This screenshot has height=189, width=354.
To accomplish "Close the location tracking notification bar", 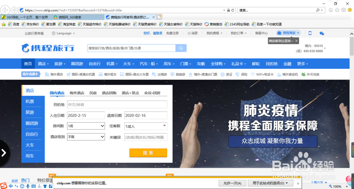I will [x=298, y=183].
